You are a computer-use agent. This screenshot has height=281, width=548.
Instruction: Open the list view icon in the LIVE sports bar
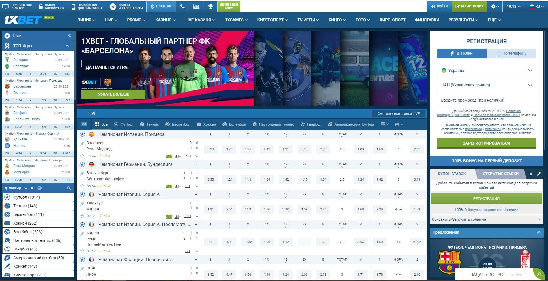pos(385,124)
